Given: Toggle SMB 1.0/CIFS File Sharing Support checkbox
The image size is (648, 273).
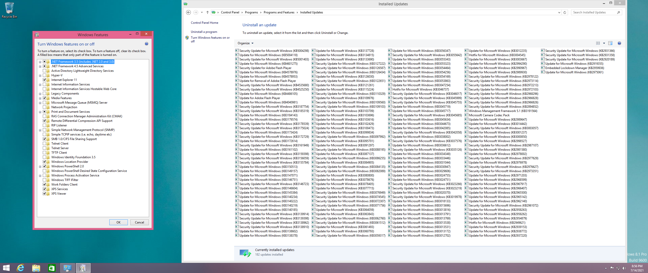Looking at the screenshot, I should pos(45,139).
